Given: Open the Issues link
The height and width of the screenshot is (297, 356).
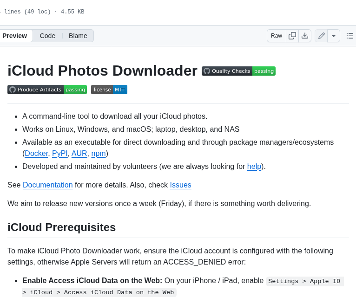Looking at the screenshot, I should (x=180, y=185).
